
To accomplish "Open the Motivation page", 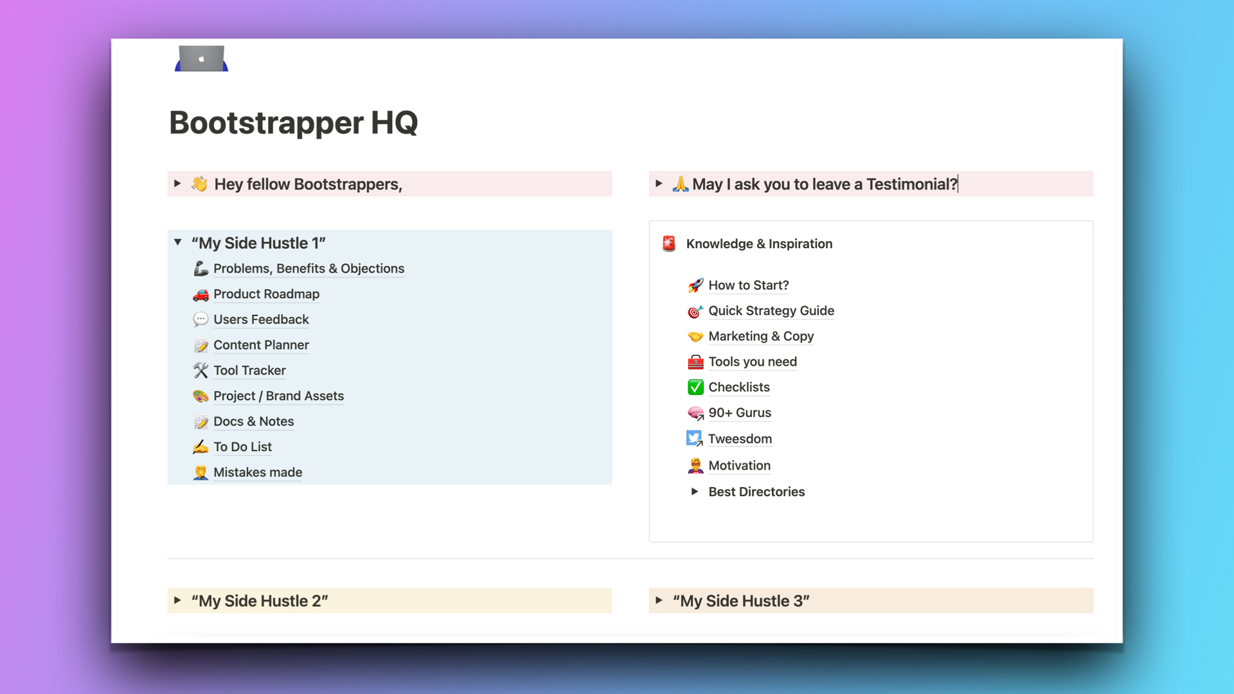I will coord(739,466).
